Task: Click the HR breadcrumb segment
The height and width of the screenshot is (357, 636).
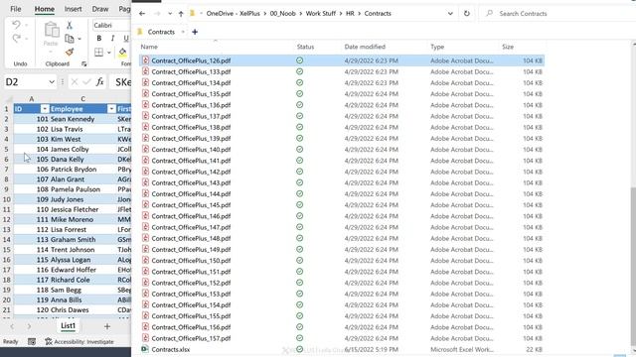Action: pyautogui.click(x=350, y=13)
